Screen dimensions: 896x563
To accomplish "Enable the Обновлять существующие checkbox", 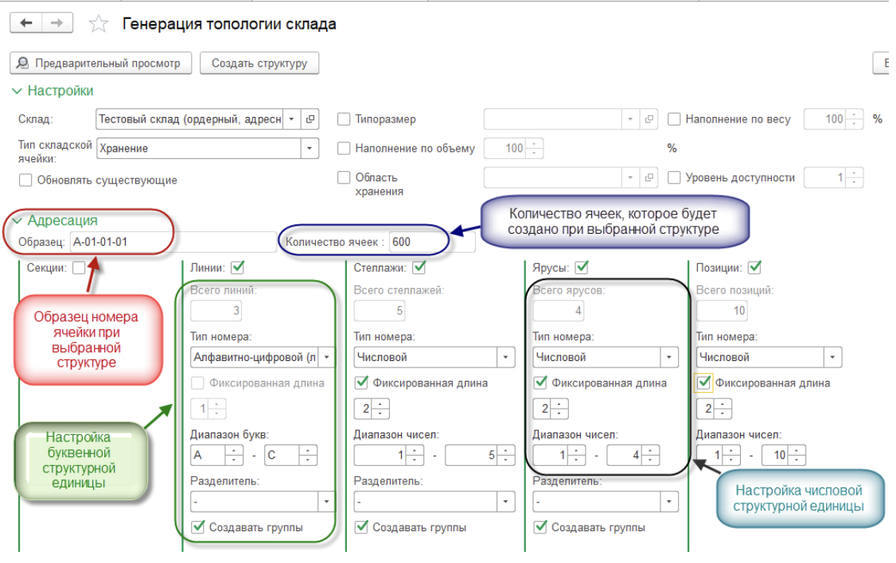I will tap(25, 181).
